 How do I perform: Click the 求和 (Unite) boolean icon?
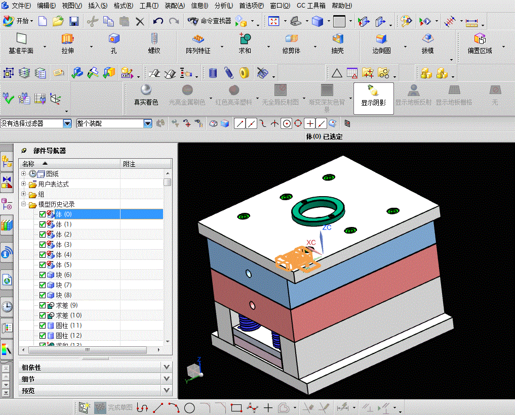245,39
